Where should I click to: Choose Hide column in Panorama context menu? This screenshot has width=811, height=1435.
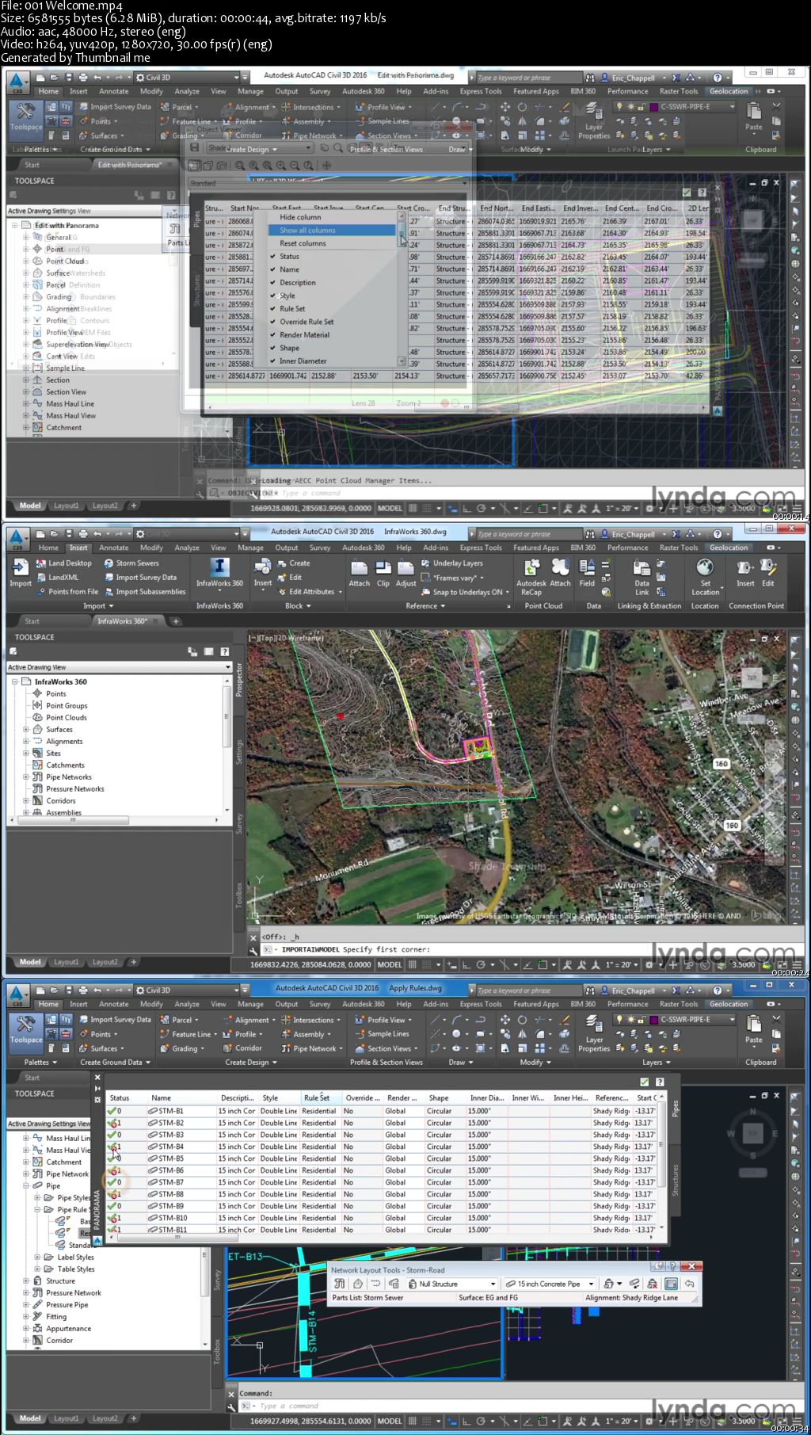coord(300,217)
